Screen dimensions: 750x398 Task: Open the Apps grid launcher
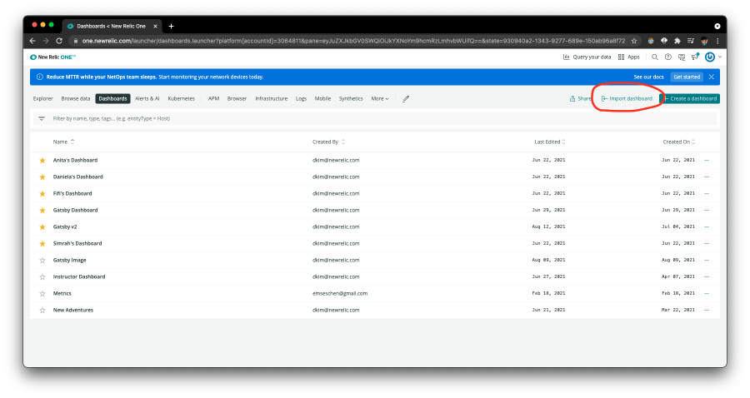pyautogui.click(x=628, y=57)
